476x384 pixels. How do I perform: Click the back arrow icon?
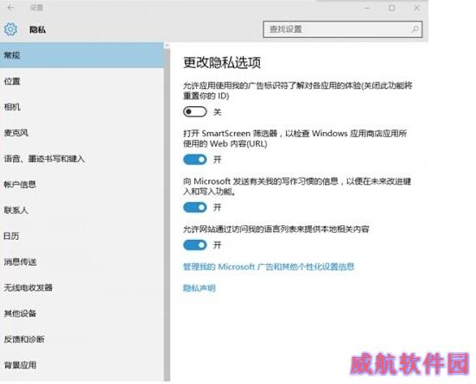pos(10,8)
